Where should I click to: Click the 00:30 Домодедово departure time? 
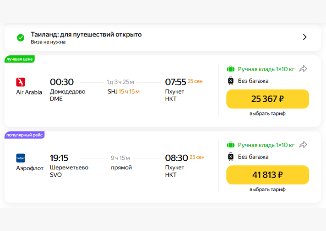(x=62, y=82)
